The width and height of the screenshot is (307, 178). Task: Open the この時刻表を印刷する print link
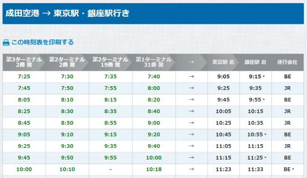(42, 42)
